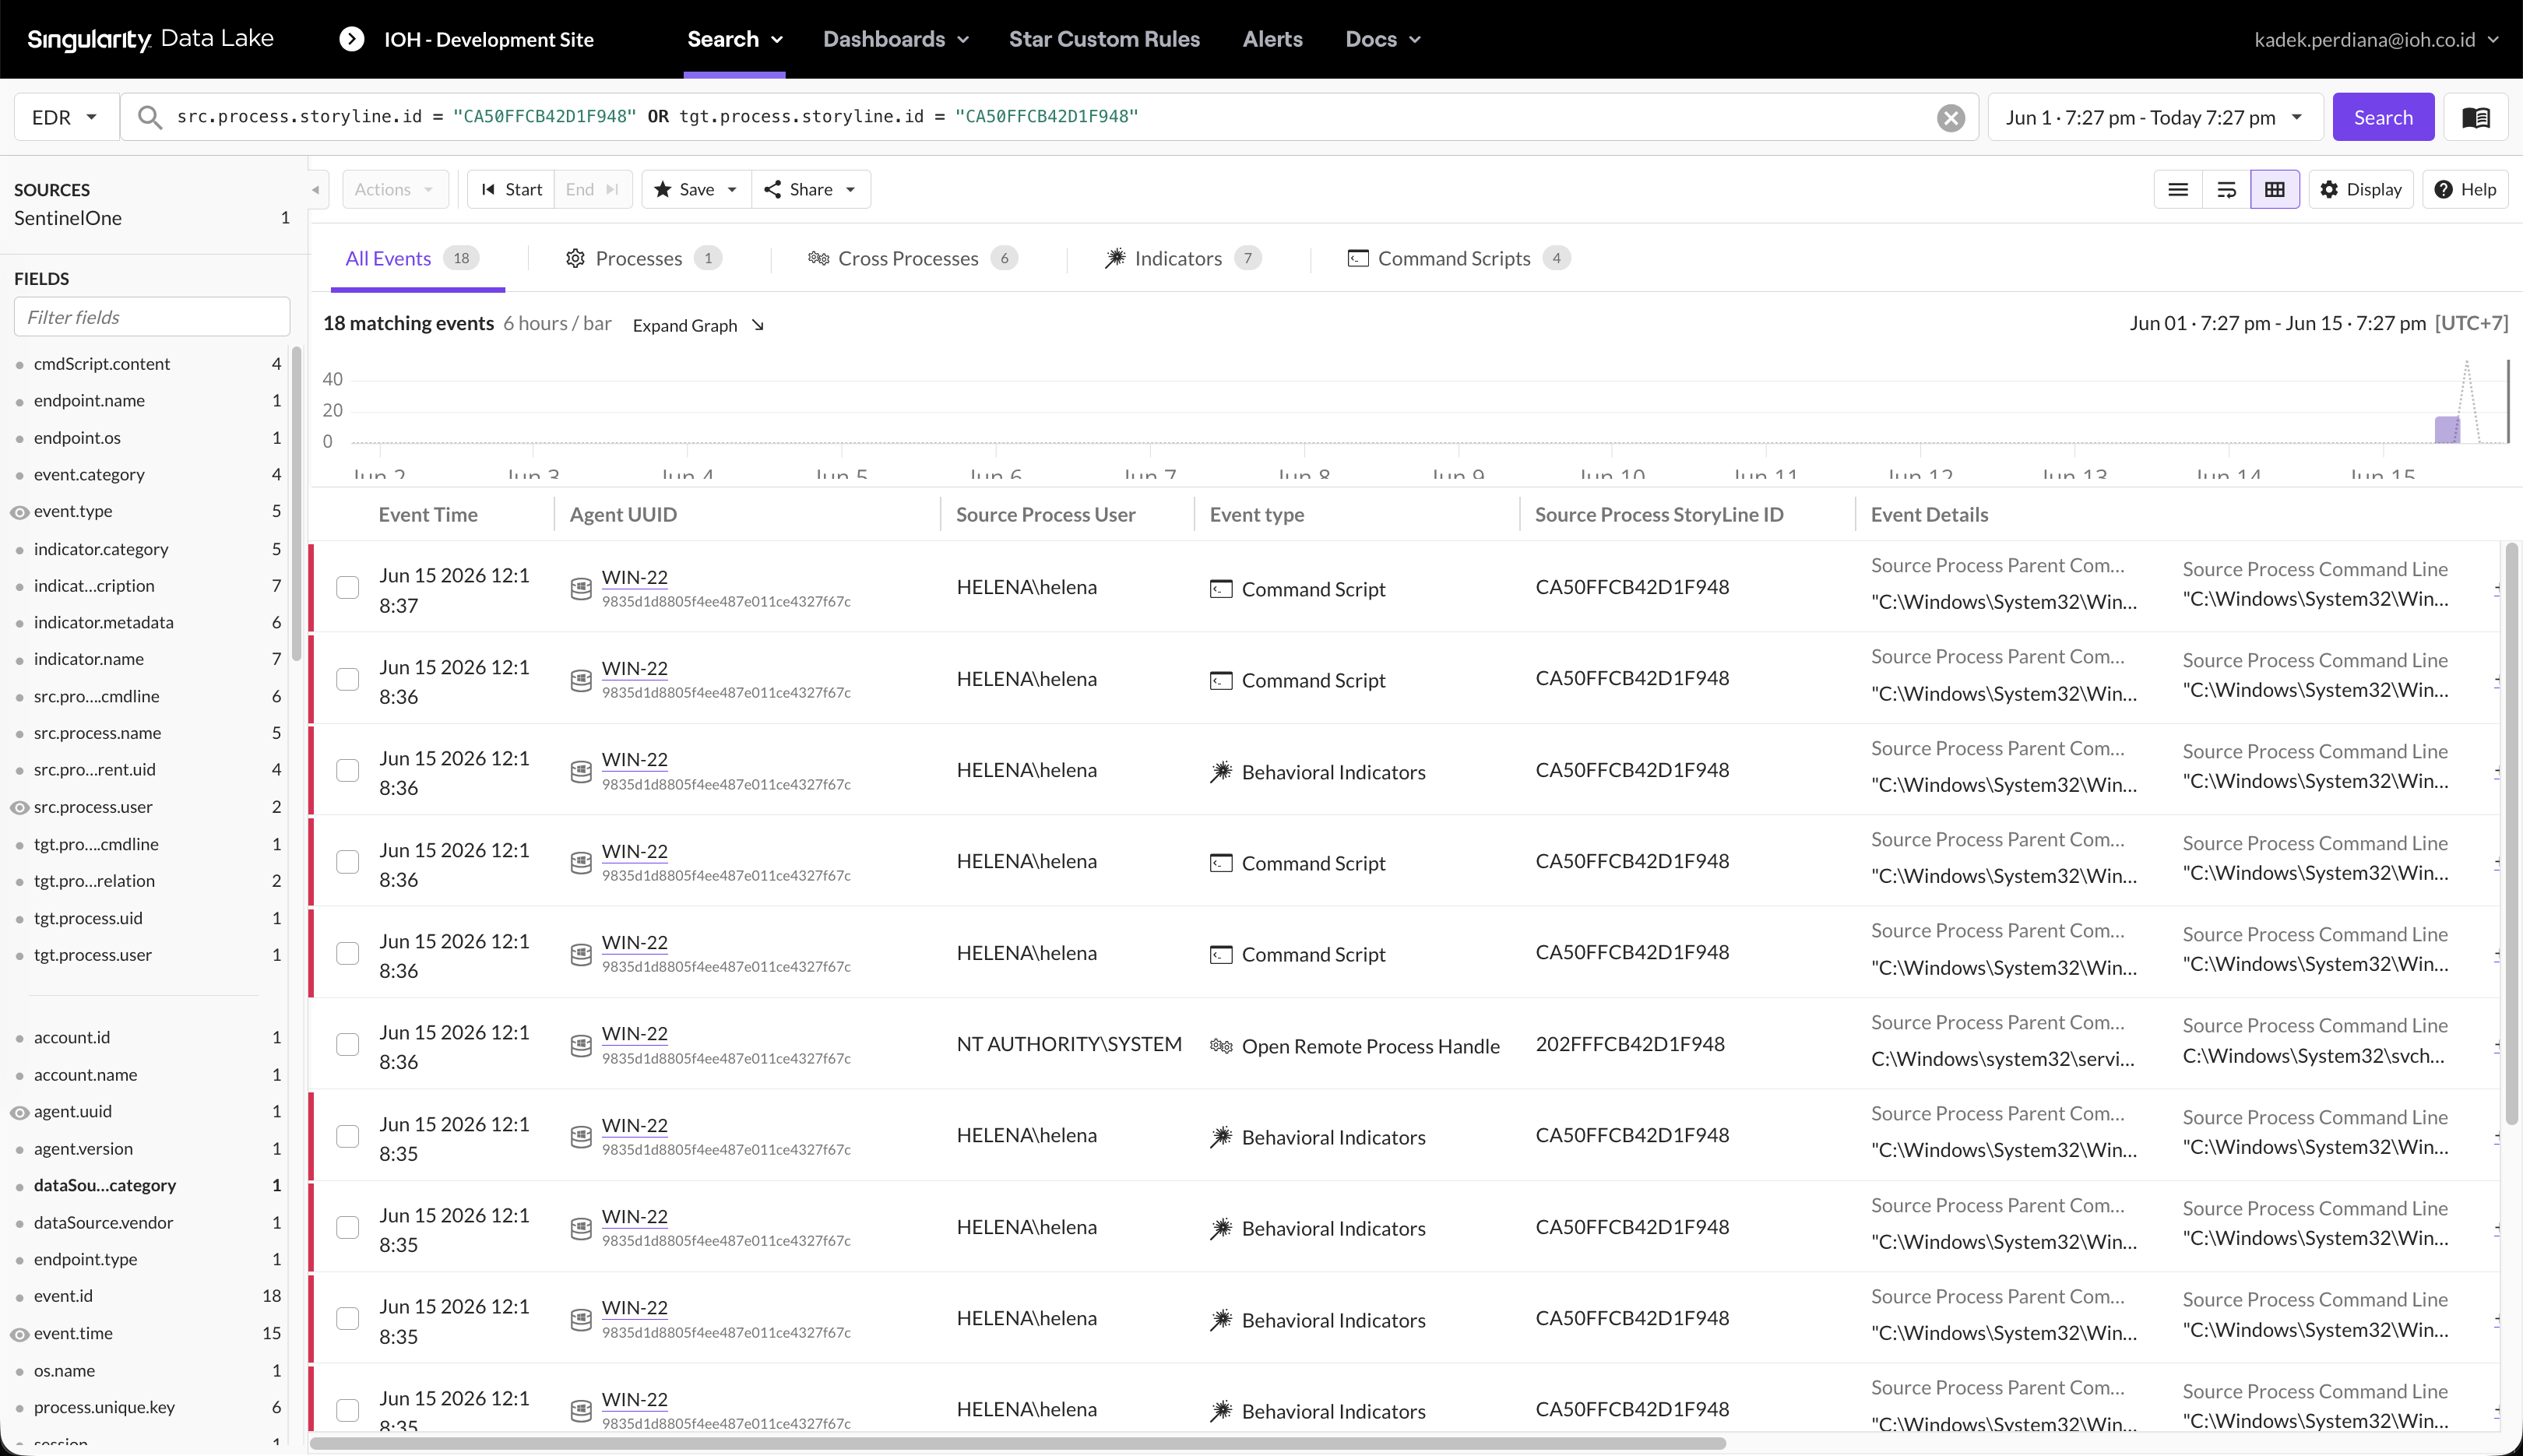The height and width of the screenshot is (1456, 2523).
Task: Switch to the Cross Processes tab
Action: pos(912,259)
